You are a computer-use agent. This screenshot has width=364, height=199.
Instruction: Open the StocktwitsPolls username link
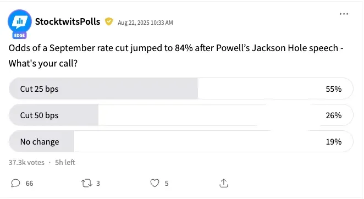pos(68,21)
